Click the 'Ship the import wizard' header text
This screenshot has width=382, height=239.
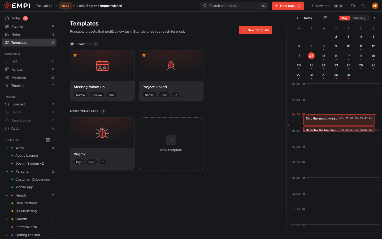(x=104, y=6)
